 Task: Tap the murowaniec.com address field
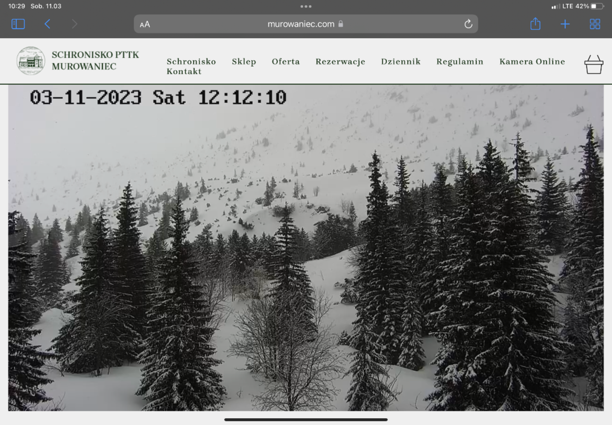(x=306, y=24)
